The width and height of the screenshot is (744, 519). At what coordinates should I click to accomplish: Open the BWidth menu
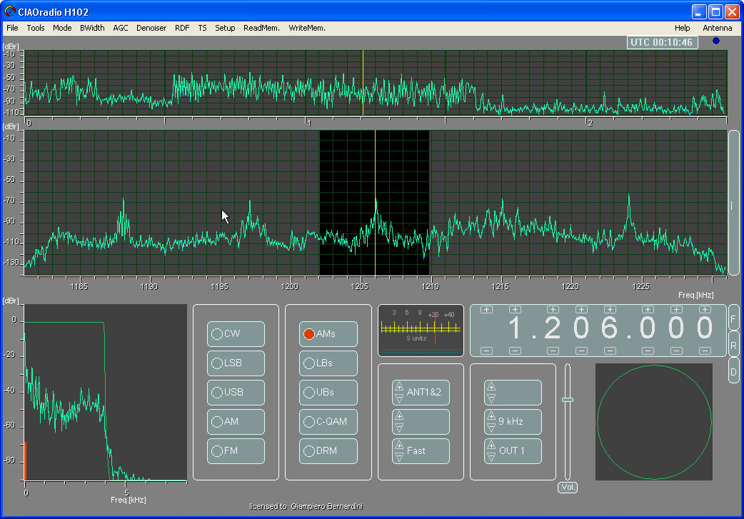pos(92,28)
